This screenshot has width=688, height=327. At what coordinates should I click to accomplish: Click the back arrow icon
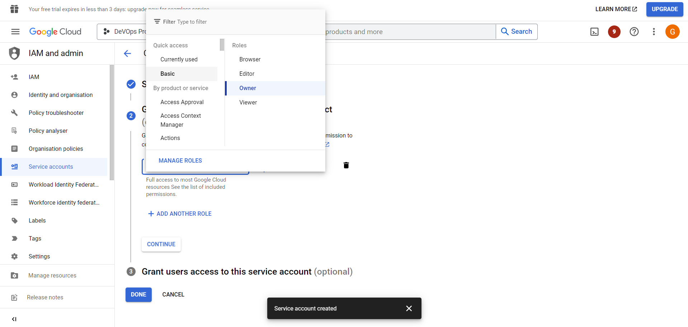(x=127, y=53)
